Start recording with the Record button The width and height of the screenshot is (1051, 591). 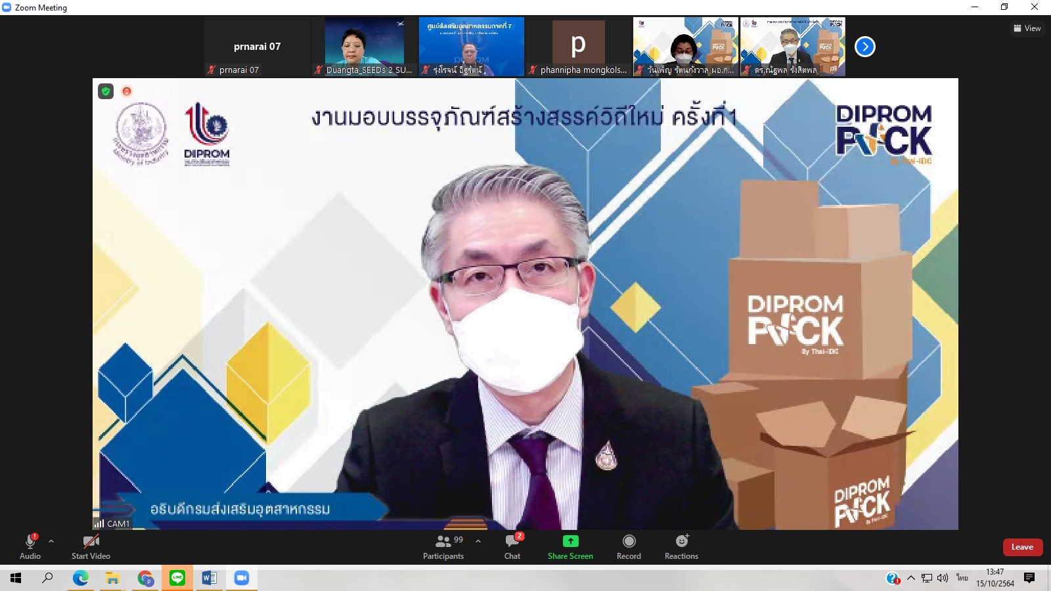click(x=629, y=547)
